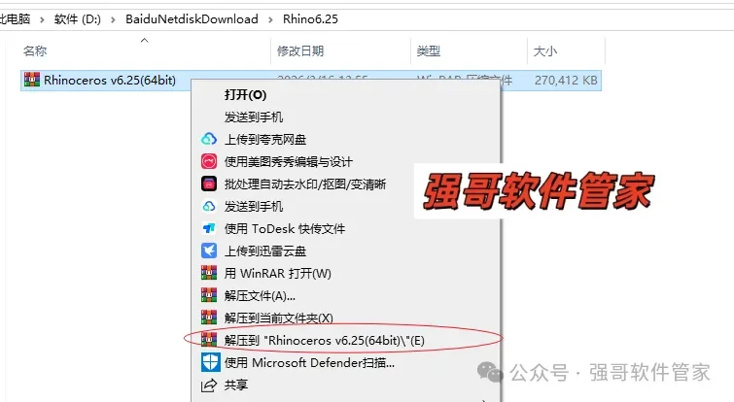Select the 发送到手机 entry above ToDesk
The height and width of the screenshot is (402, 734).
[x=253, y=206]
